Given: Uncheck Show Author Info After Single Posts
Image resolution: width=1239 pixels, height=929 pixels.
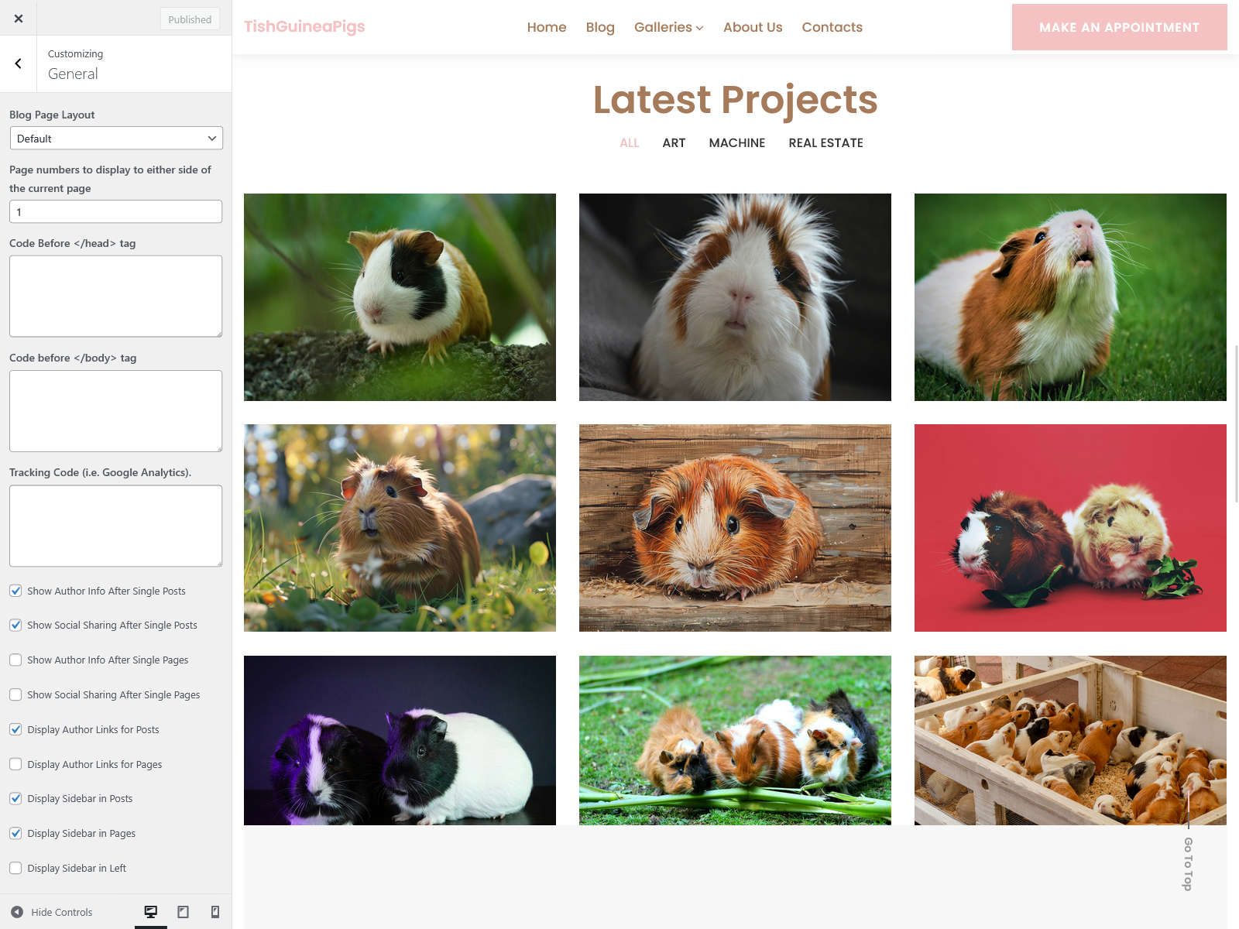Looking at the screenshot, I should click(15, 591).
